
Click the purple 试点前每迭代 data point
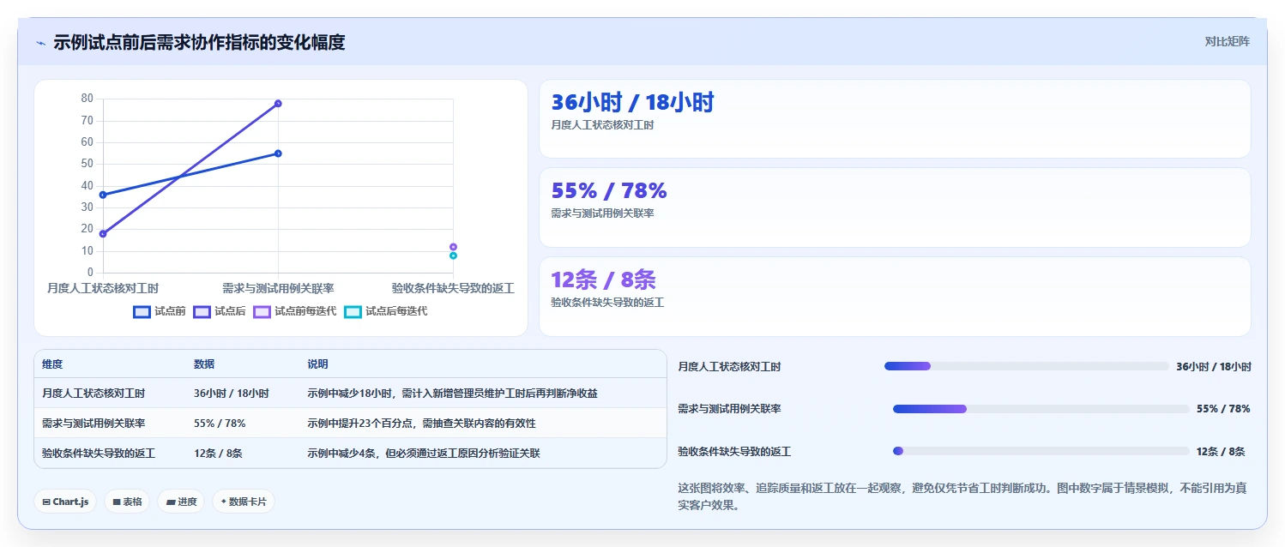pos(453,247)
